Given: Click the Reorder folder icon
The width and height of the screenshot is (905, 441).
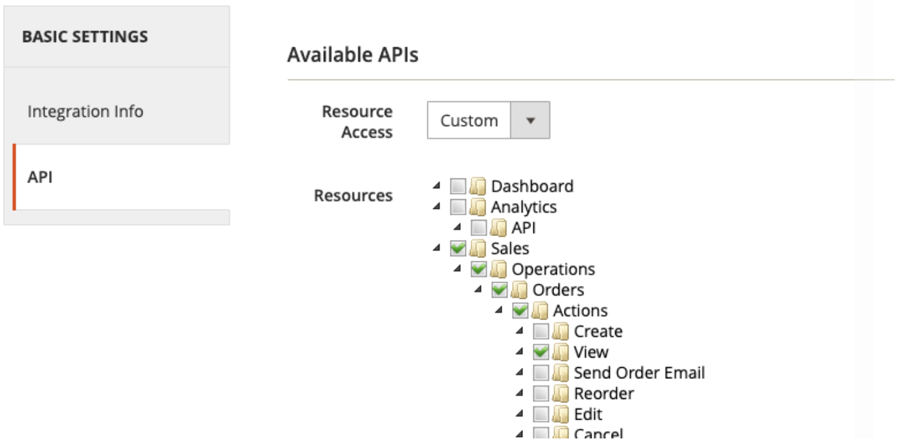Looking at the screenshot, I should (x=561, y=394).
